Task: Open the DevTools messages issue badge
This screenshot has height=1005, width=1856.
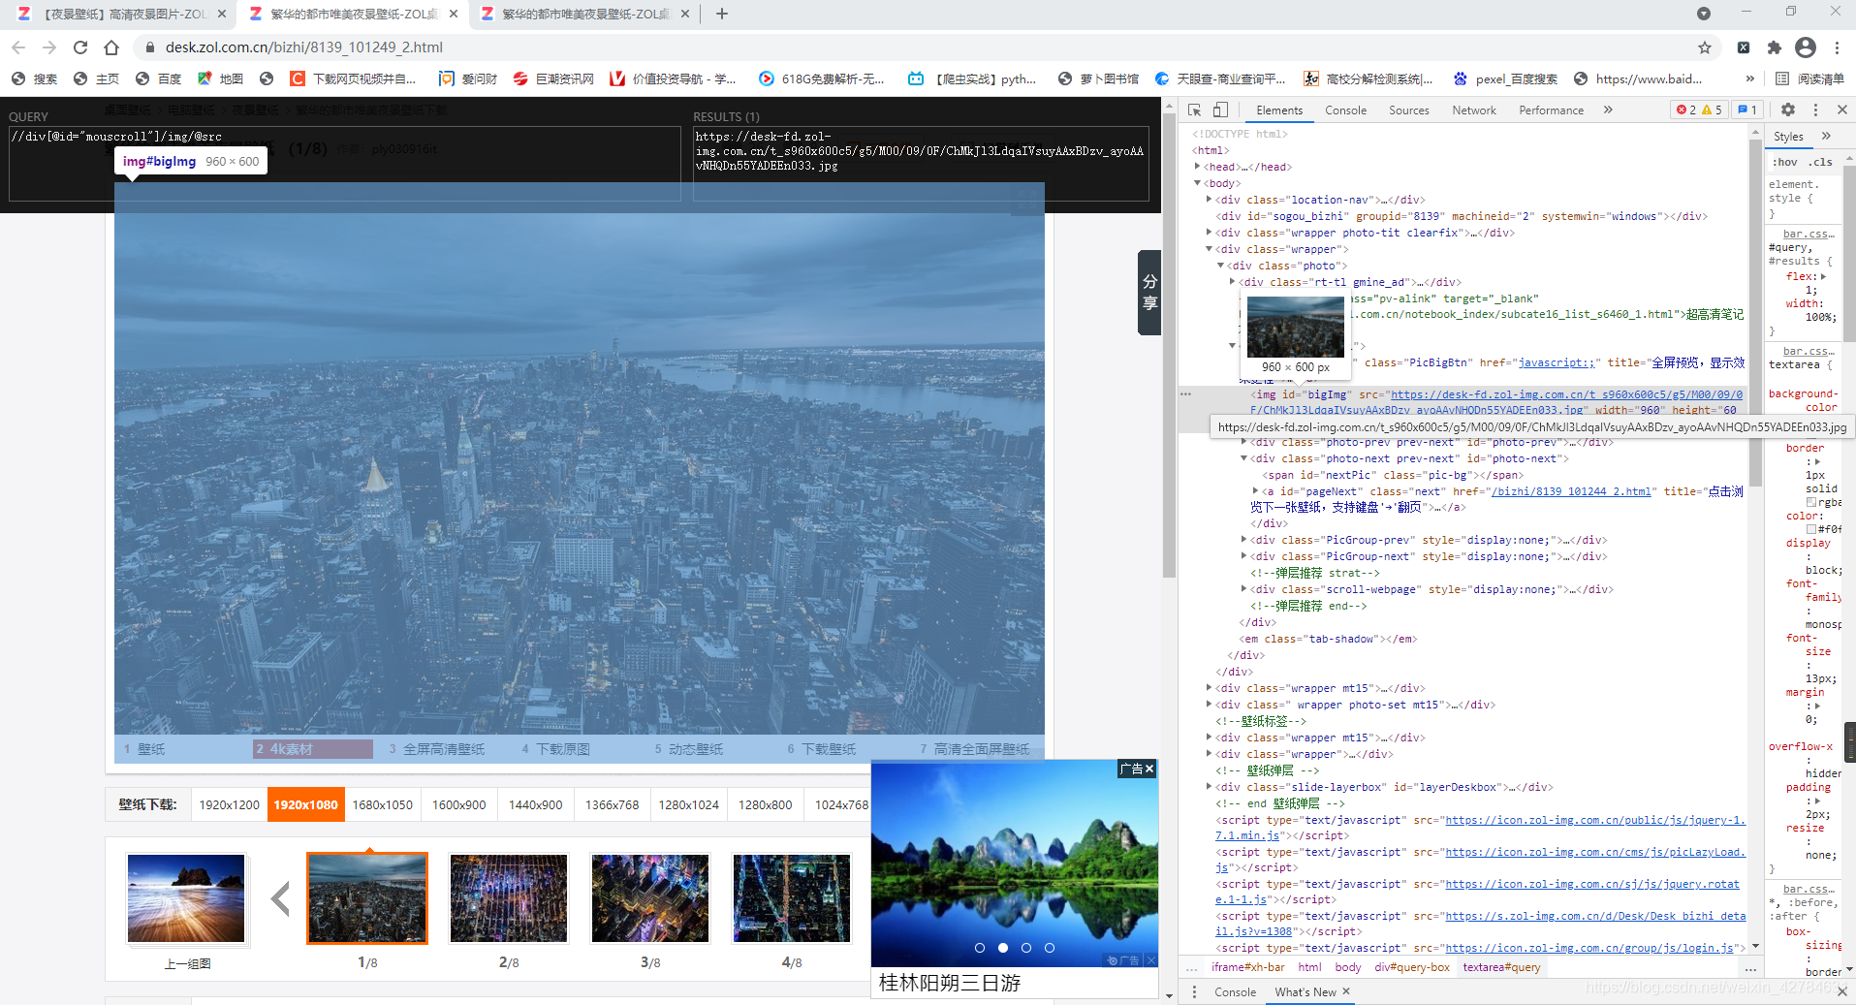Action: click(1747, 110)
